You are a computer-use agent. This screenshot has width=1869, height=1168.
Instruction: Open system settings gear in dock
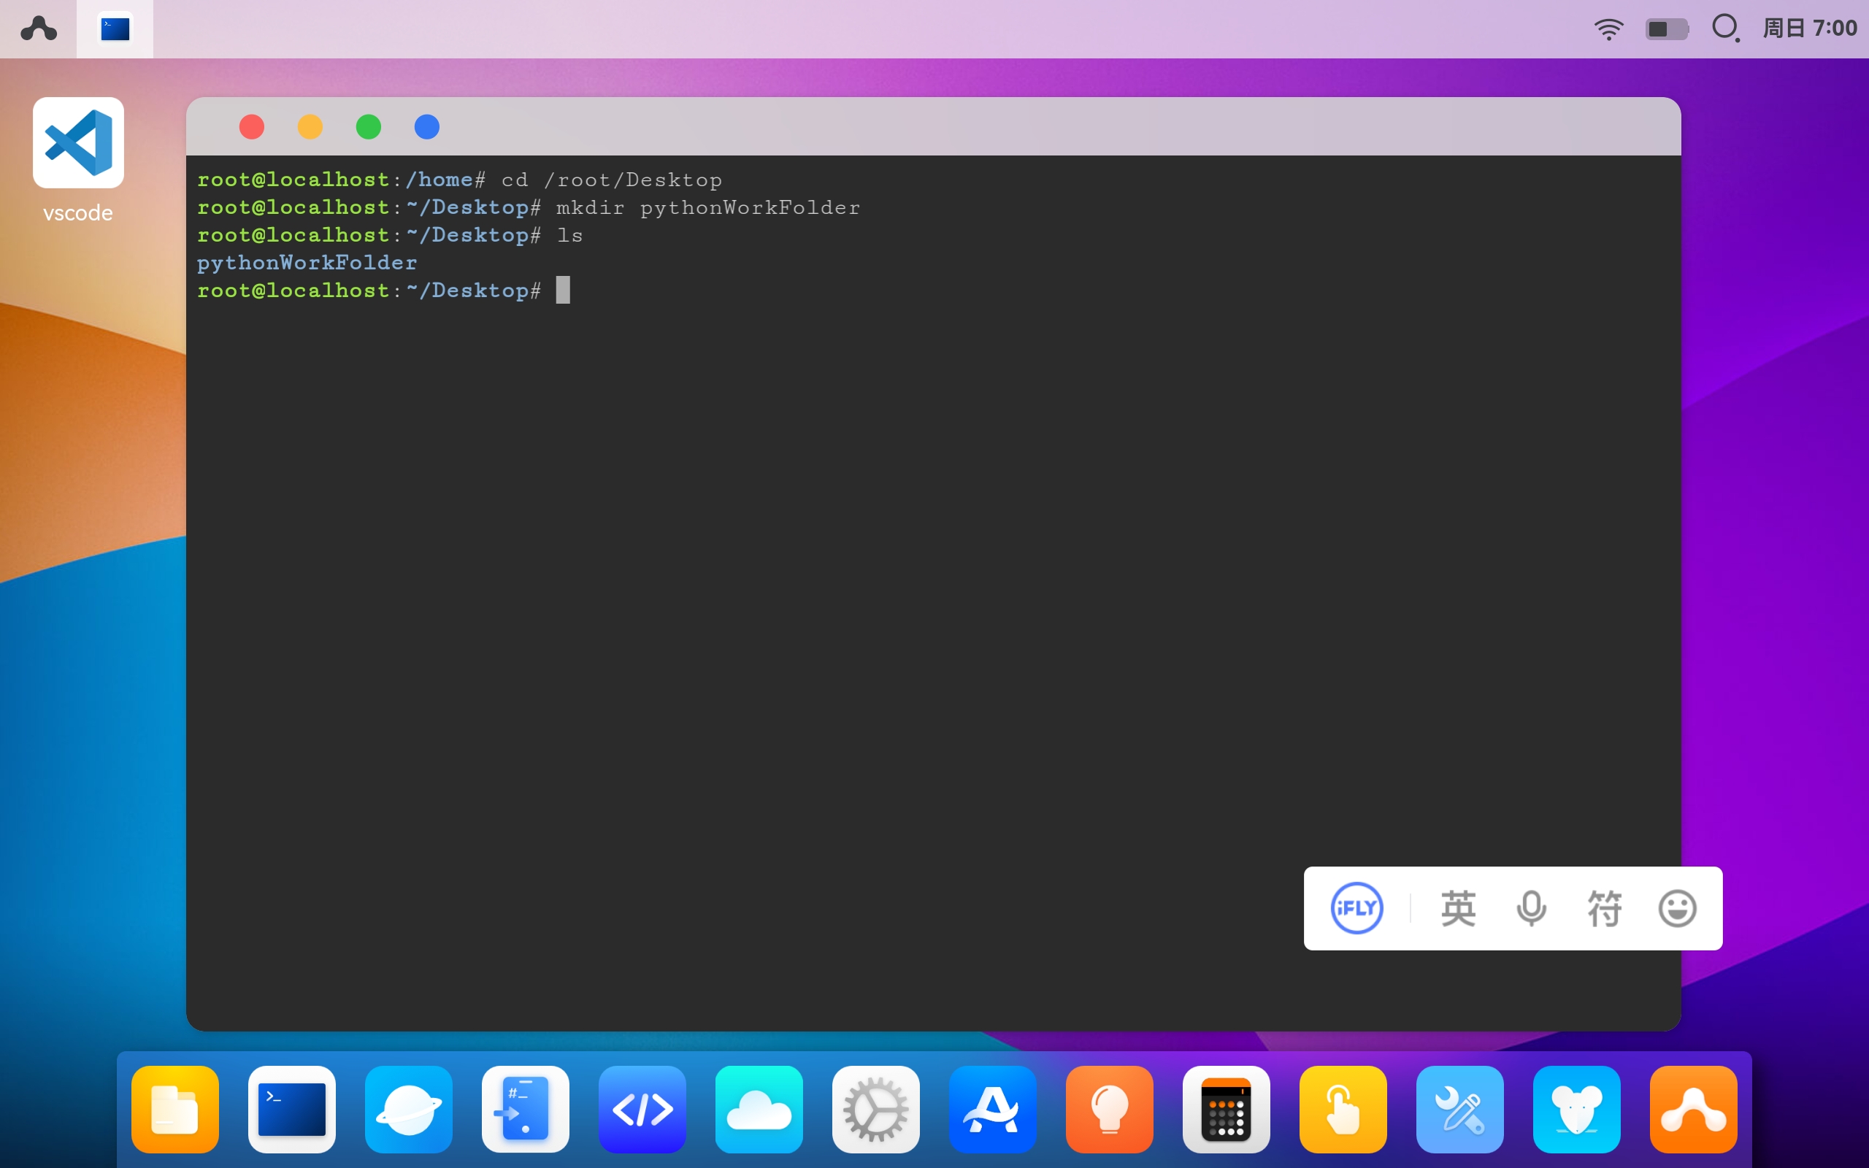[876, 1110]
